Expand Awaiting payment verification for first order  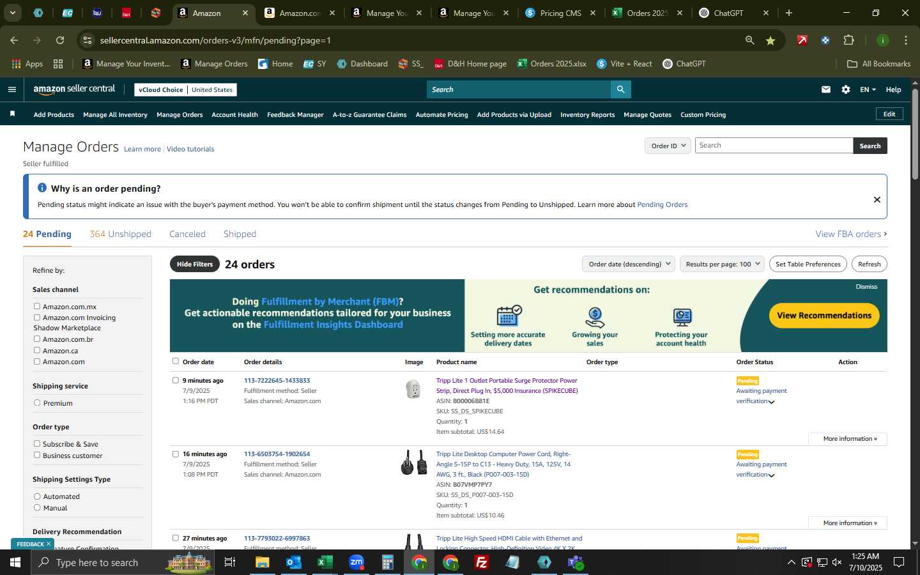[772, 402]
